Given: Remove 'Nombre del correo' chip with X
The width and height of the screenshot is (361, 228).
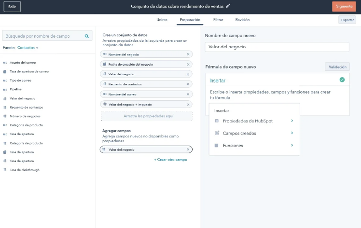Looking at the screenshot, I should tap(188, 94).
